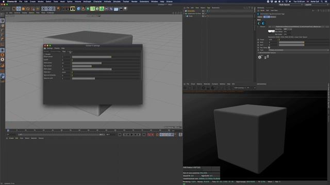Click User Data in Attributes header
330x185 pixels.
point(274,10)
